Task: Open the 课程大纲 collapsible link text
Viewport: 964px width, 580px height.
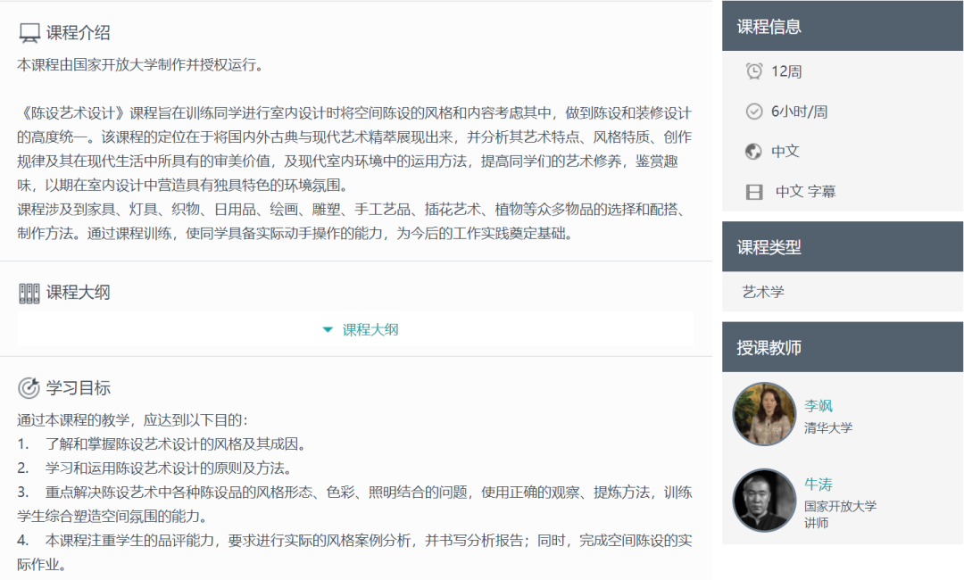Action: point(370,330)
